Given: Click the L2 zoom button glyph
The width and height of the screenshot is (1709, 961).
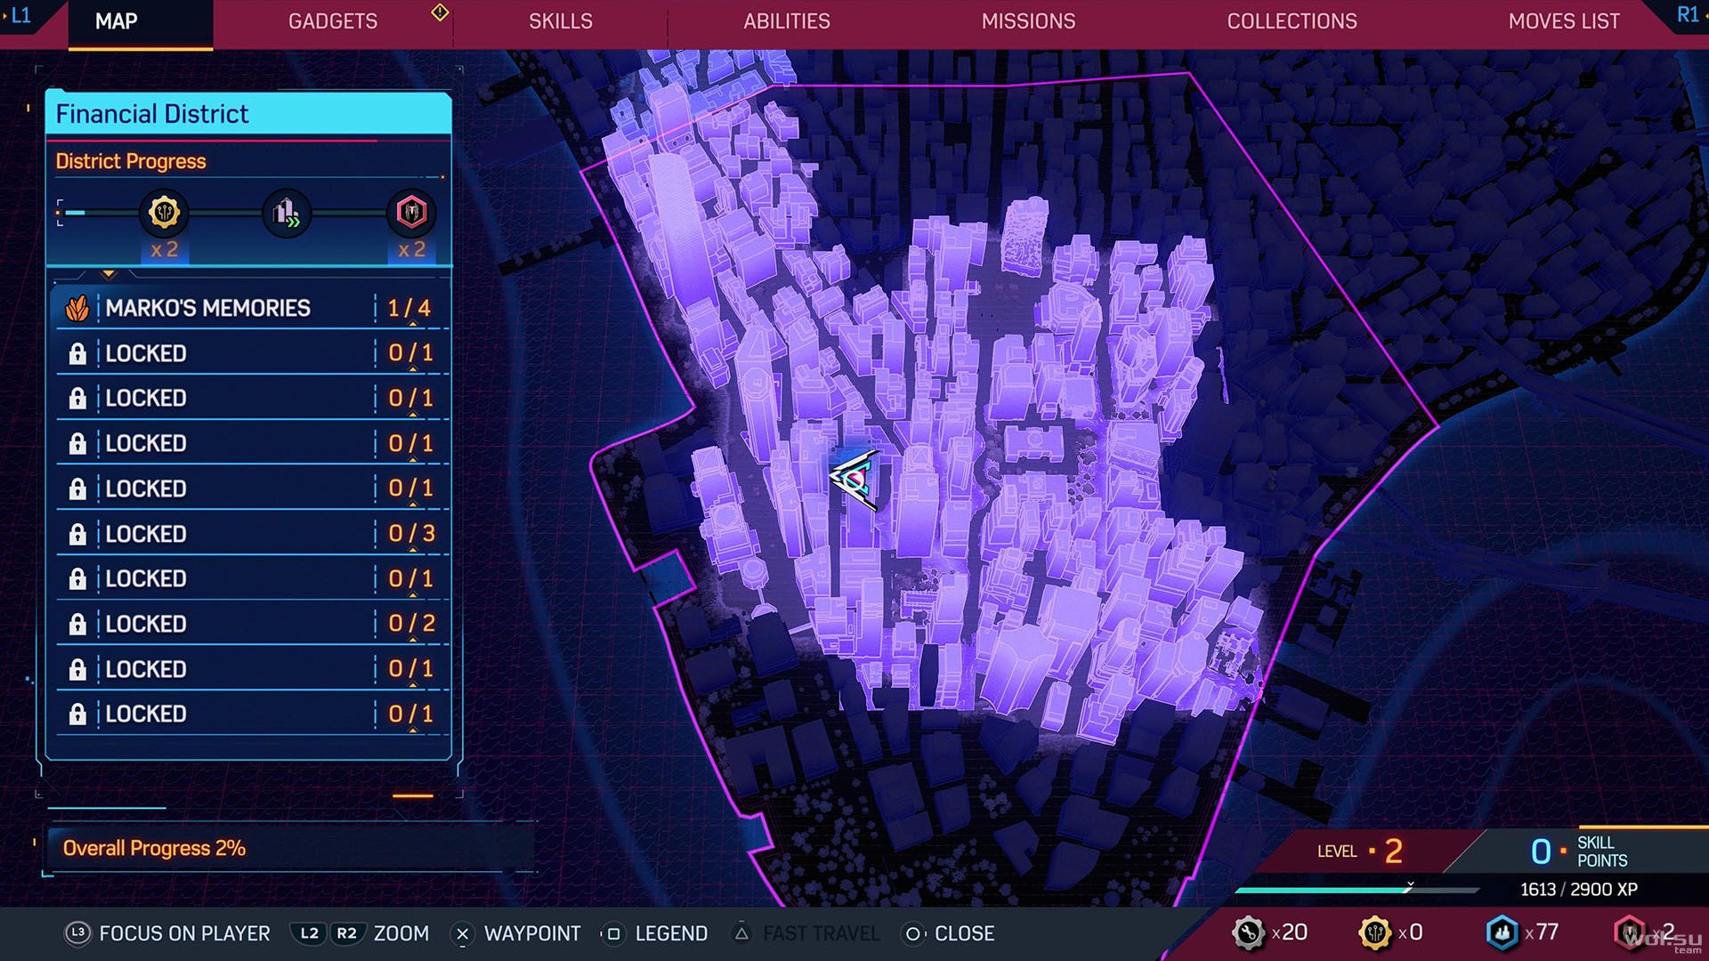Looking at the screenshot, I should tap(309, 933).
